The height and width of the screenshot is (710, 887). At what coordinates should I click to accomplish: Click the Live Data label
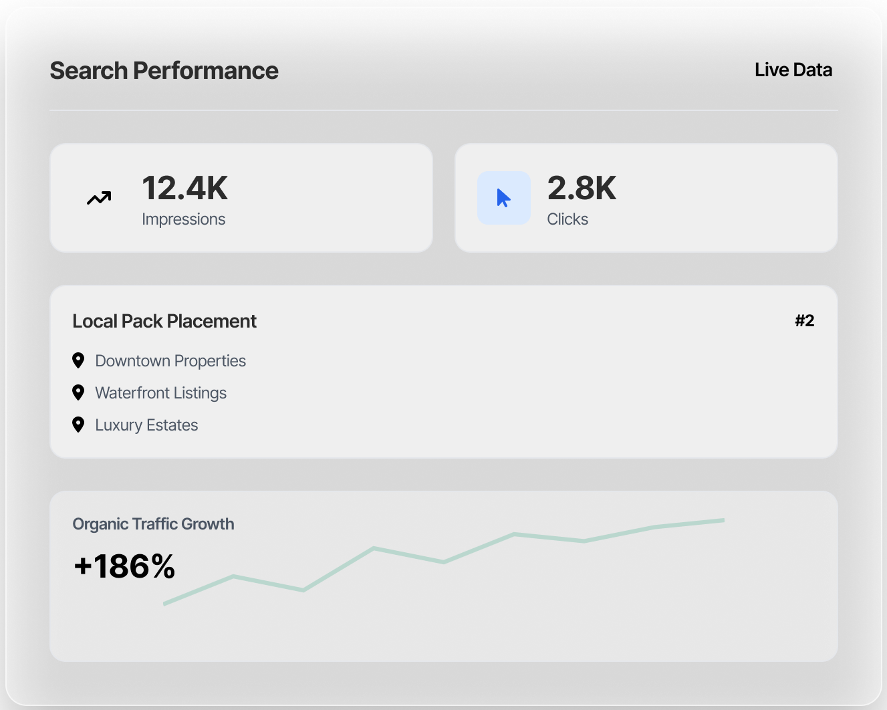tap(793, 70)
